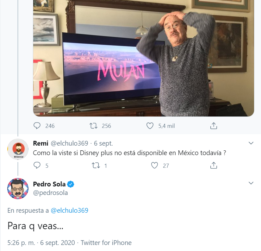
Task: Share the Mulan photo tweet
Action: coord(214,126)
